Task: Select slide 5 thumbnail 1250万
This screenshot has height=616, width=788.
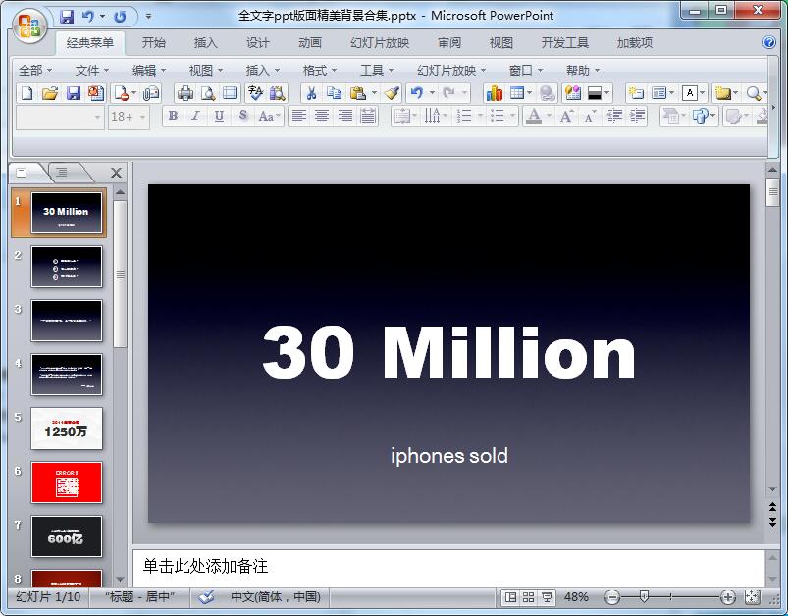Action: coord(67,429)
